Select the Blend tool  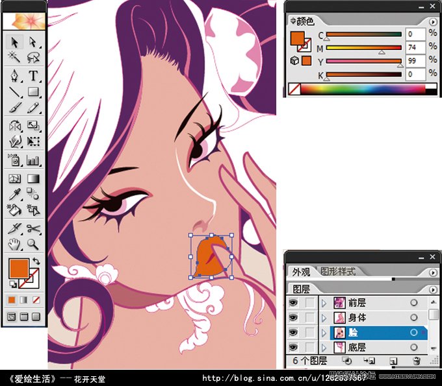tap(33, 194)
